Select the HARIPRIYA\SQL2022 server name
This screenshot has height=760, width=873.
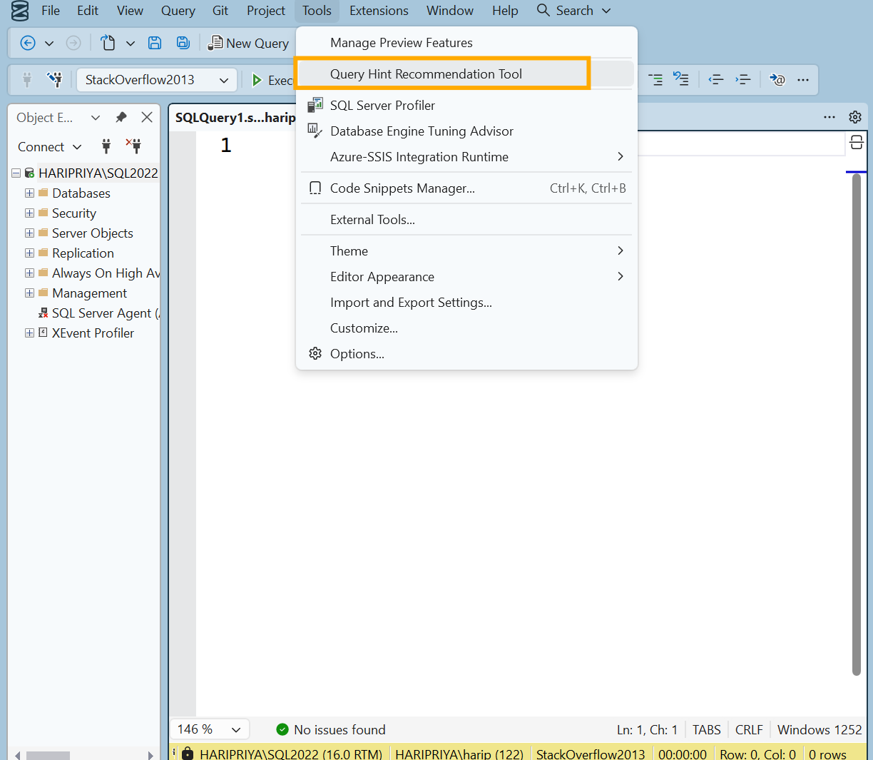(x=98, y=173)
